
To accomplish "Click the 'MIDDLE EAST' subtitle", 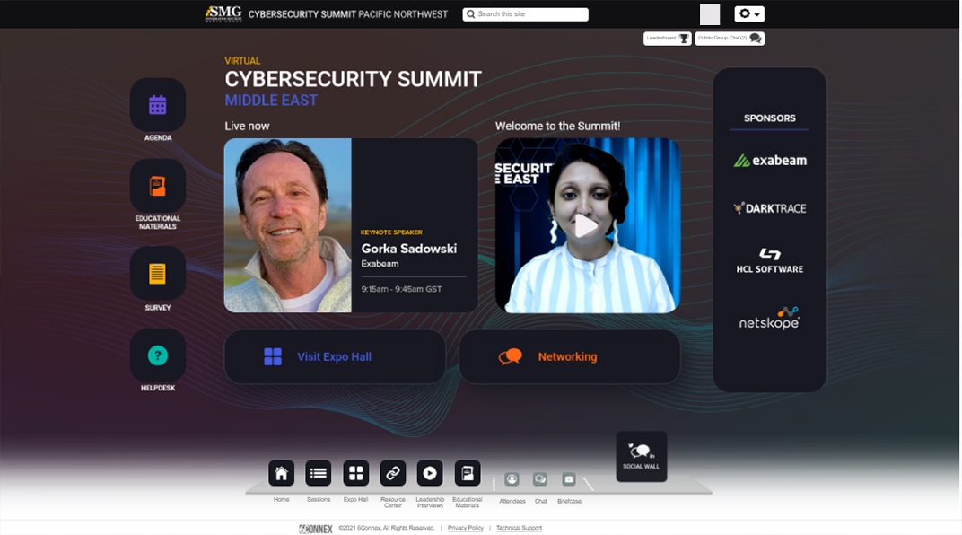I will 271,100.
